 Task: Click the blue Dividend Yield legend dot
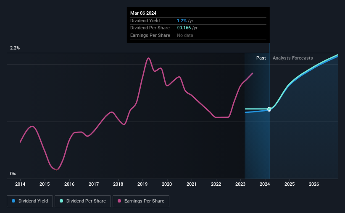[13, 201]
